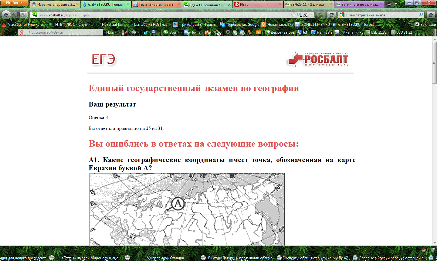
Task: Click the 'Написать' compose button
Action: pos(322,32)
